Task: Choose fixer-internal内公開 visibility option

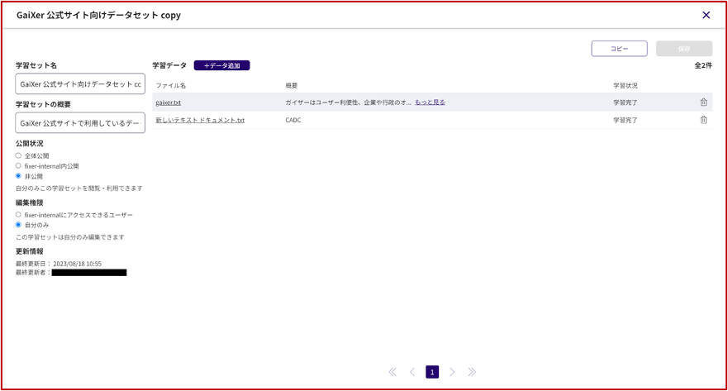Action: coord(19,165)
